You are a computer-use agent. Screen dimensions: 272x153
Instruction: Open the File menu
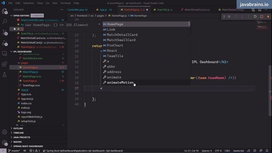tap(10, 3)
